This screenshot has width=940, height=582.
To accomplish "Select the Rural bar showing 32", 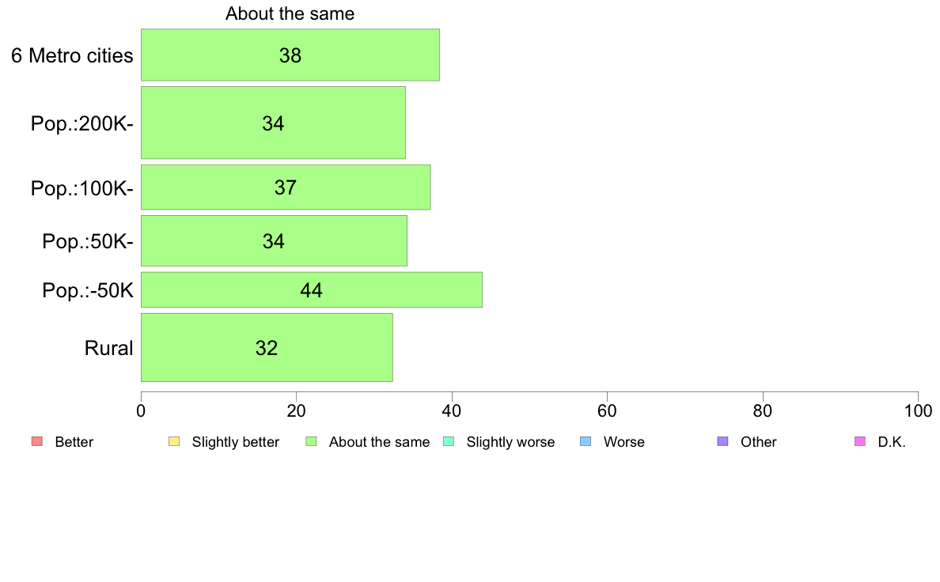I will (x=267, y=348).
